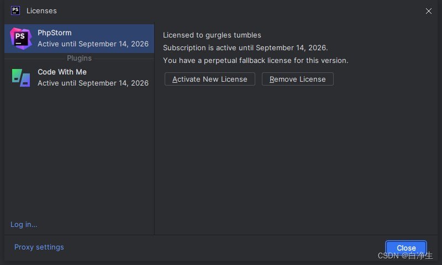Viewport: 442px width, 265px height.
Task: Click the Code With Me plugin icon
Action: (21, 77)
